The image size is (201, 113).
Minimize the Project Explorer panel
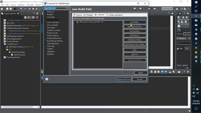34,13
